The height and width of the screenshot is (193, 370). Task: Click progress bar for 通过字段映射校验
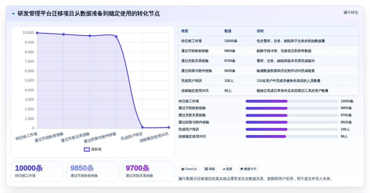coord(292,108)
